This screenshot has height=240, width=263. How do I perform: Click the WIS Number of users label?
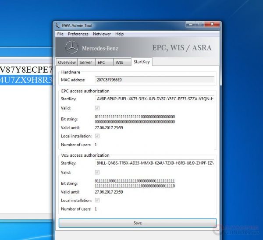(76, 209)
